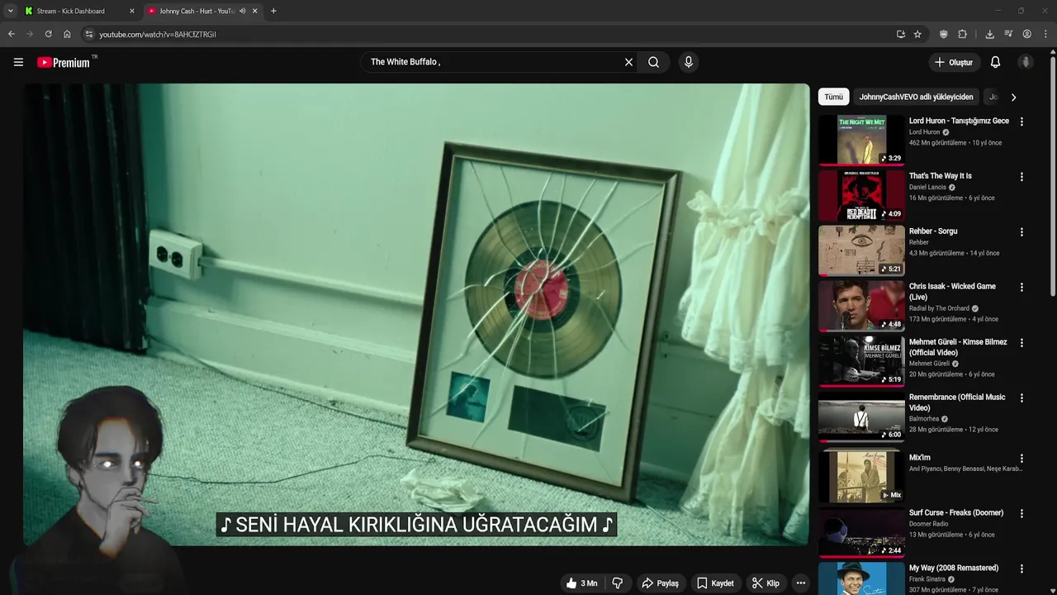Open options for Lord Huron video
This screenshot has height=595, width=1057.
pyautogui.click(x=1021, y=121)
